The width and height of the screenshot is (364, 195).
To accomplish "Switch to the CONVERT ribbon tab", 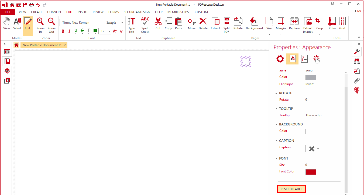I will click(x=54, y=12).
